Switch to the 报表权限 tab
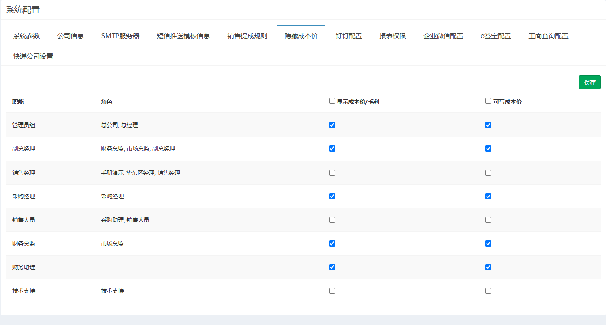This screenshot has height=325, width=606. click(392, 36)
